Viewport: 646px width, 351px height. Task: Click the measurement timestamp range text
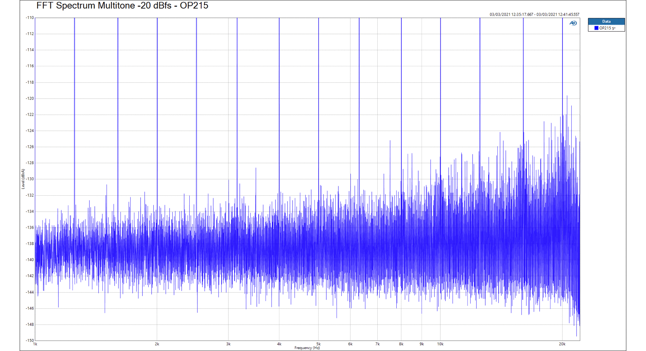[534, 15]
